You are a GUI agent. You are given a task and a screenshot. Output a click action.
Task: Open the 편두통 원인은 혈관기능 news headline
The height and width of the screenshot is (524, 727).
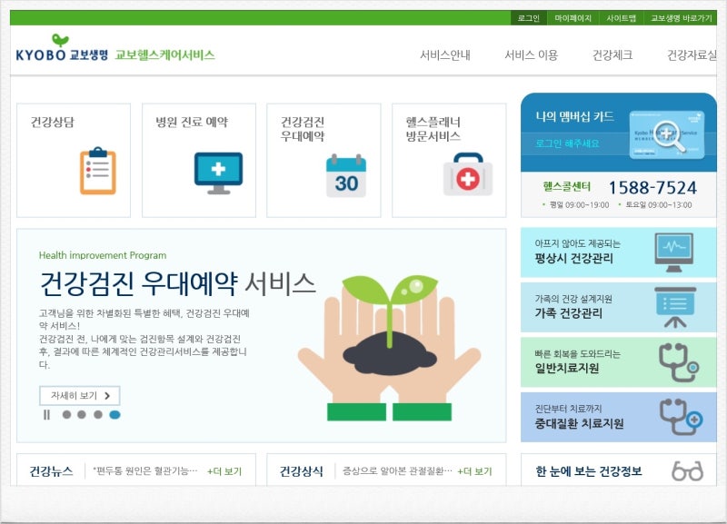click(144, 471)
